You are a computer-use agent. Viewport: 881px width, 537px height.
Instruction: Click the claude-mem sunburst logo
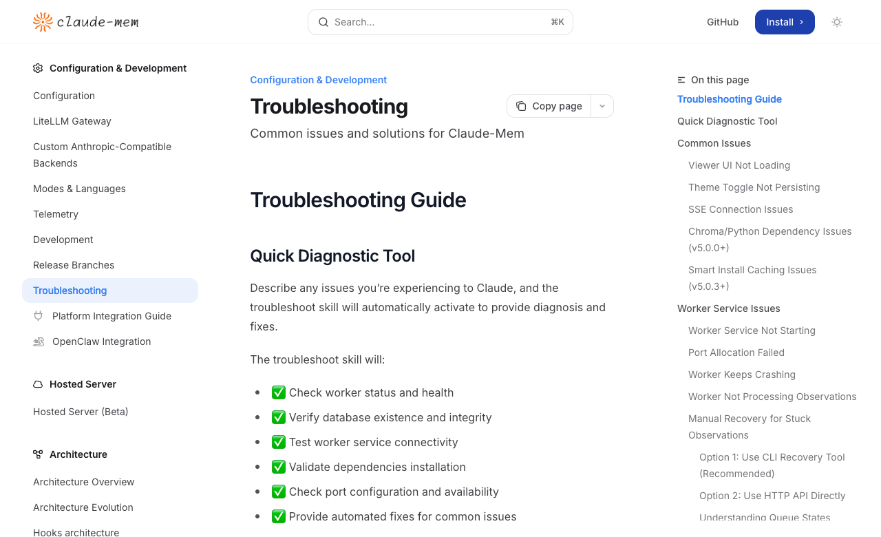[43, 22]
